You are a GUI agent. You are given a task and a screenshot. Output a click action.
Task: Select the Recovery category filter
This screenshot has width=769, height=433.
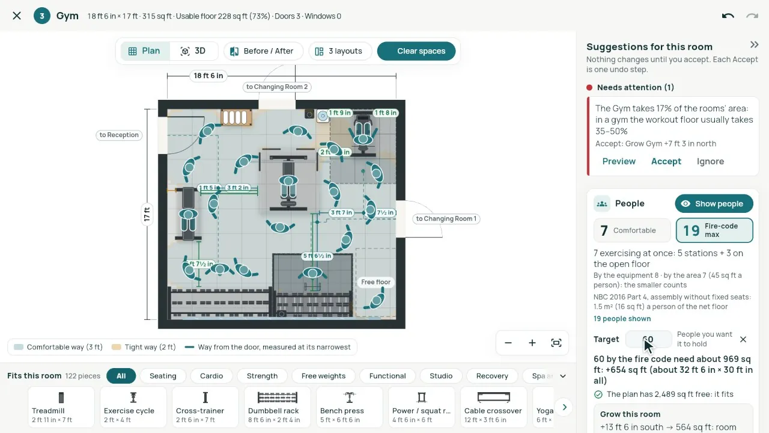[492, 376]
